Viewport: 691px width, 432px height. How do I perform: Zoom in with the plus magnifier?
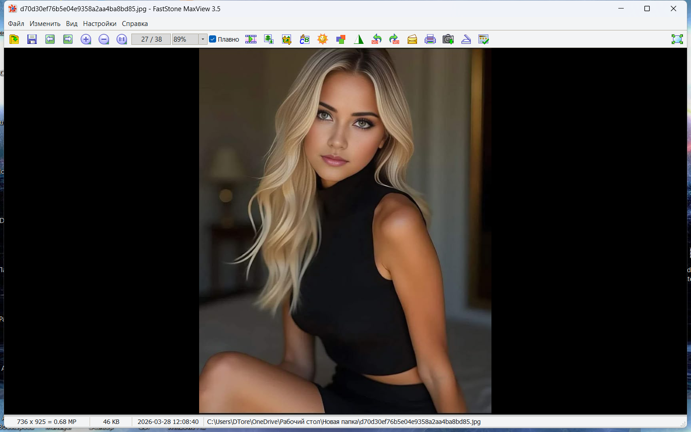86,39
